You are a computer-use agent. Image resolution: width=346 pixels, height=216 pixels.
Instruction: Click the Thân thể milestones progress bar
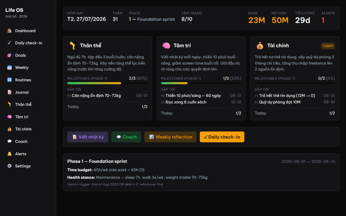coord(107,83)
